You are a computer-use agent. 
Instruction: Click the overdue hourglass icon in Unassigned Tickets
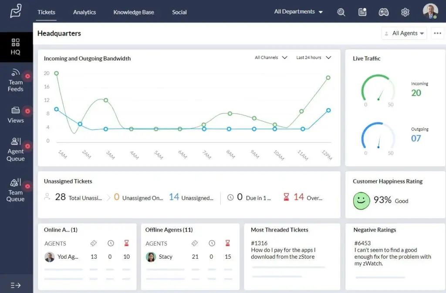(x=286, y=197)
